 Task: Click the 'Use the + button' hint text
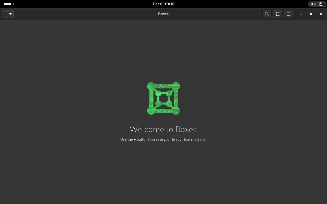pos(163,139)
